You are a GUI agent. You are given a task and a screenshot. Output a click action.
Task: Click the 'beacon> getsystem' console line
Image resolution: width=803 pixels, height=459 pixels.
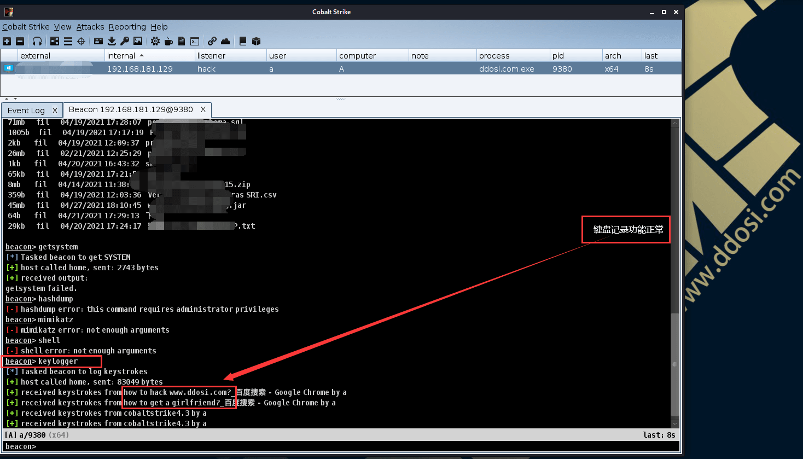42,247
